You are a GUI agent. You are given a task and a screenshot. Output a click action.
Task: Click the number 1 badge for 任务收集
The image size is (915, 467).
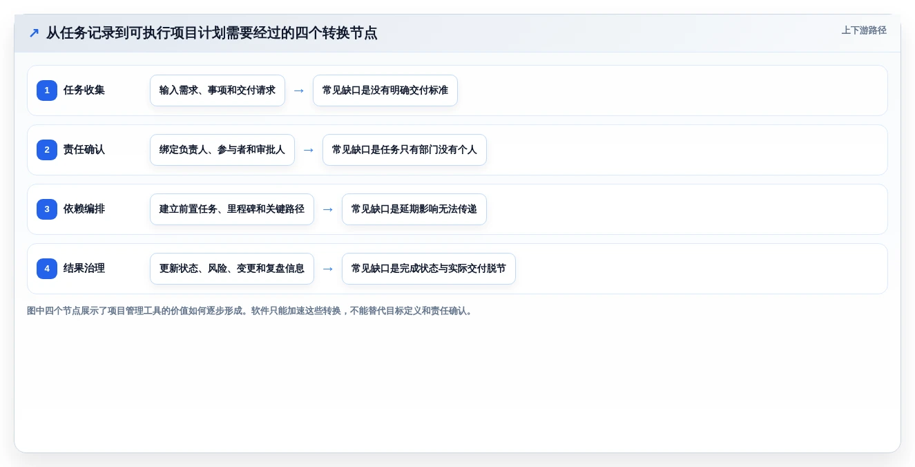coord(47,90)
